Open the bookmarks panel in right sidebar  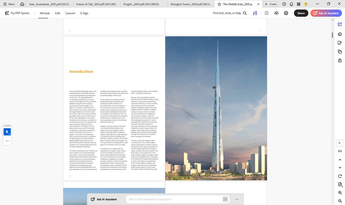(x=340, y=43)
